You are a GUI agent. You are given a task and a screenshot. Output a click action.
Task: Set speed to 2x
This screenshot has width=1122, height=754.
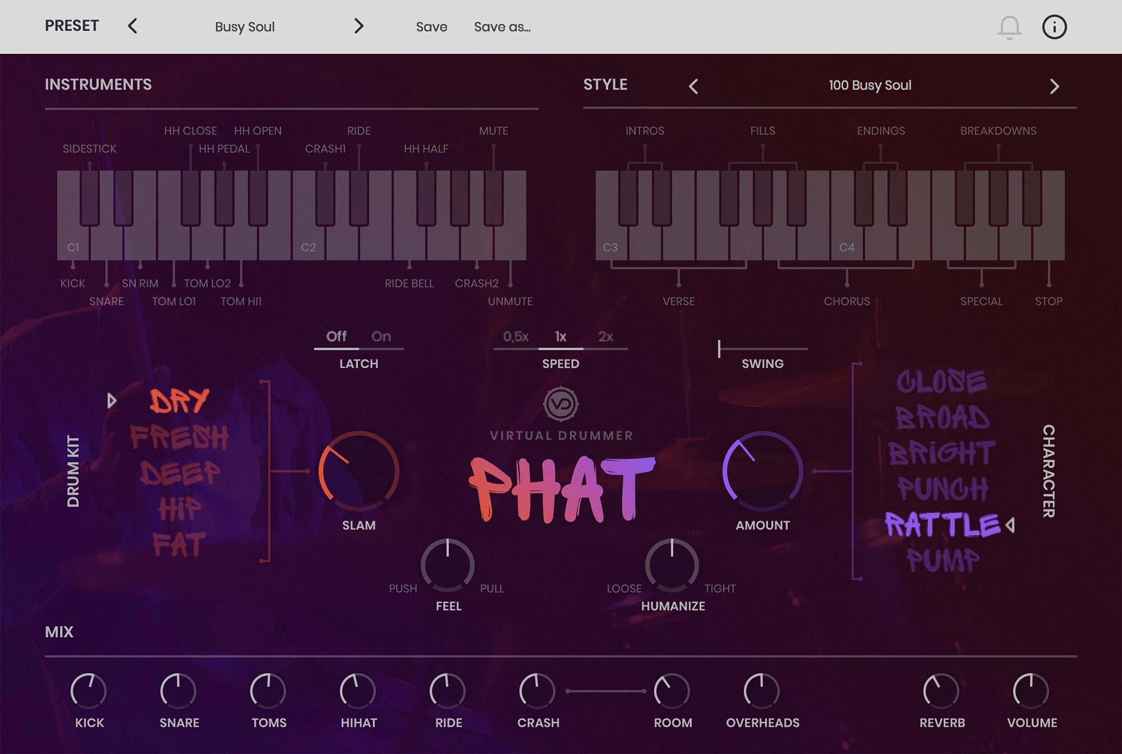click(605, 337)
